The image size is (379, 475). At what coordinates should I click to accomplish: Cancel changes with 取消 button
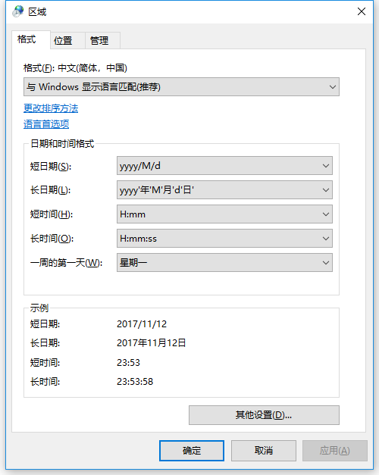click(264, 451)
